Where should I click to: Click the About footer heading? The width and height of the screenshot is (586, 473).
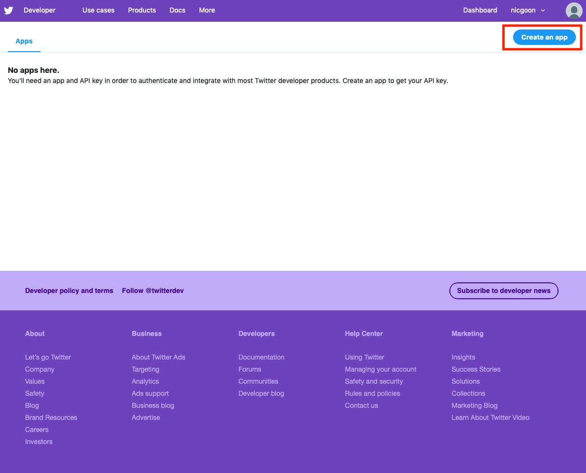click(x=35, y=334)
